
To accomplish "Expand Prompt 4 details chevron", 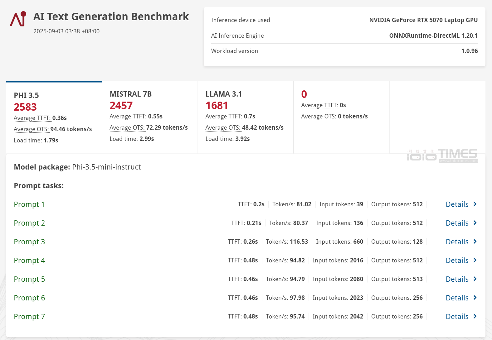I will click(x=475, y=260).
